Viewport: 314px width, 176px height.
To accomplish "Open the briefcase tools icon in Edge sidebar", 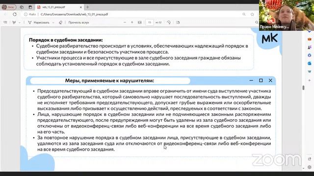I will [310, 39].
